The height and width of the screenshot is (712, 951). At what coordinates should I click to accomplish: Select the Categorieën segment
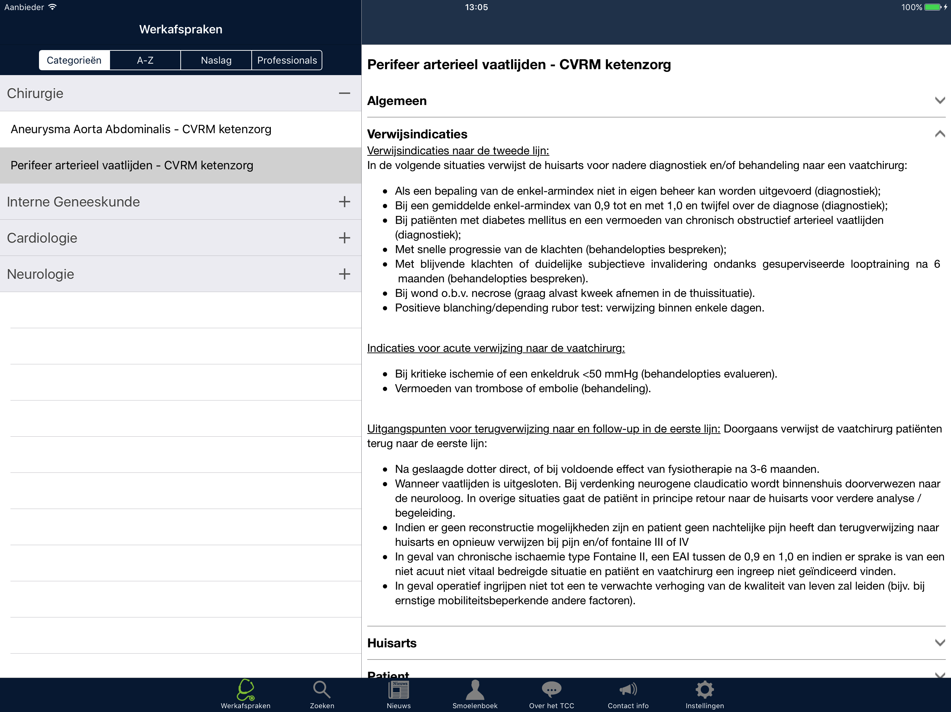pos(74,60)
